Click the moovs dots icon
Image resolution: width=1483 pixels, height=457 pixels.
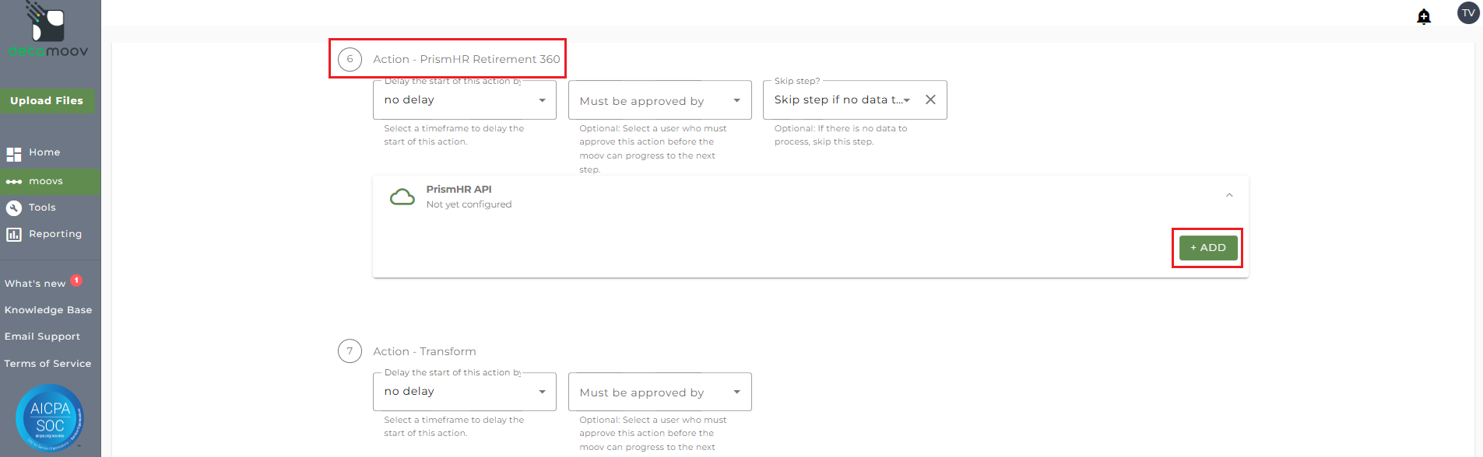click(14, 182)
